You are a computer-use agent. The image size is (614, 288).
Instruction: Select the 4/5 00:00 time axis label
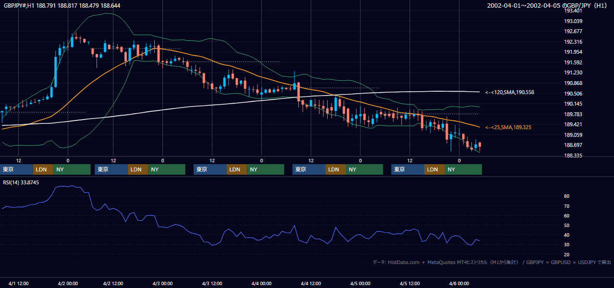360,283
